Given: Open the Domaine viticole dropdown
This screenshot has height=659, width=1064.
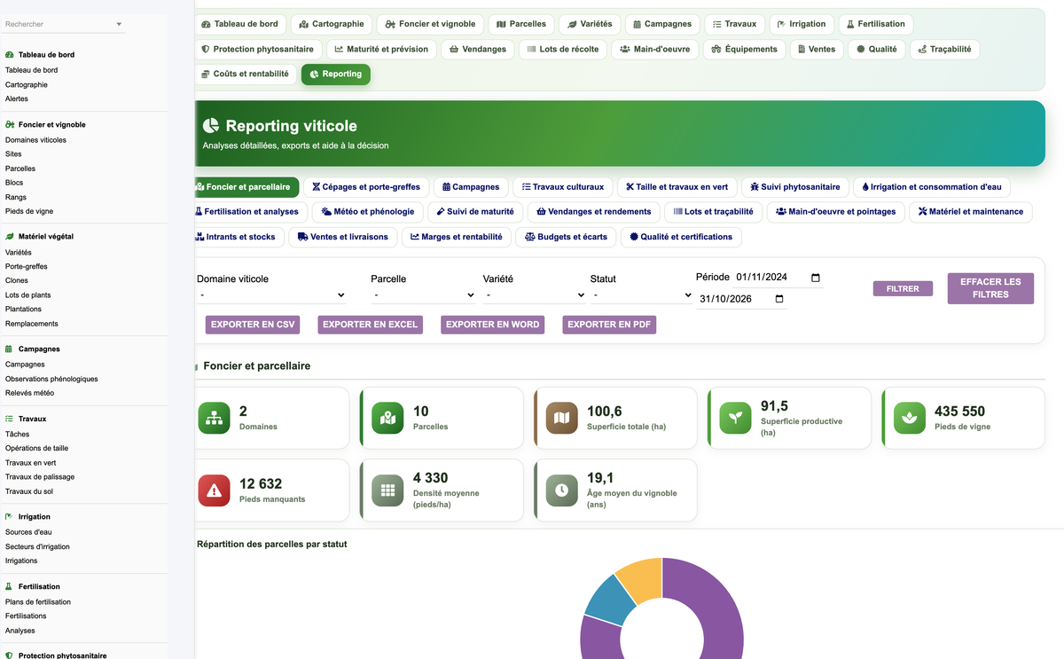Looking at the screenshot, I should (271, 294).
